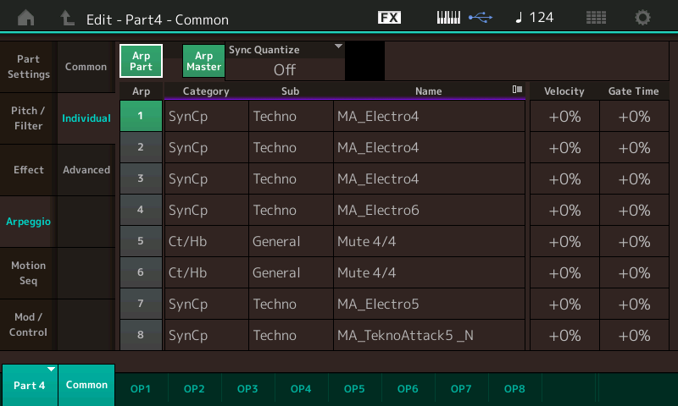The width and height of the screenshot is (678, 406).
Task: Open Category SynCp for Arp 1
Action: (x=206, y=116)
